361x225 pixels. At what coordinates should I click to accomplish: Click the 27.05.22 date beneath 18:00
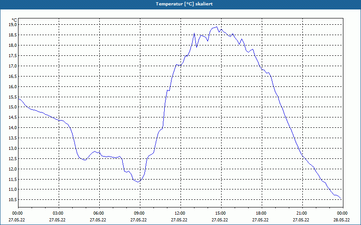coord(260,220)
